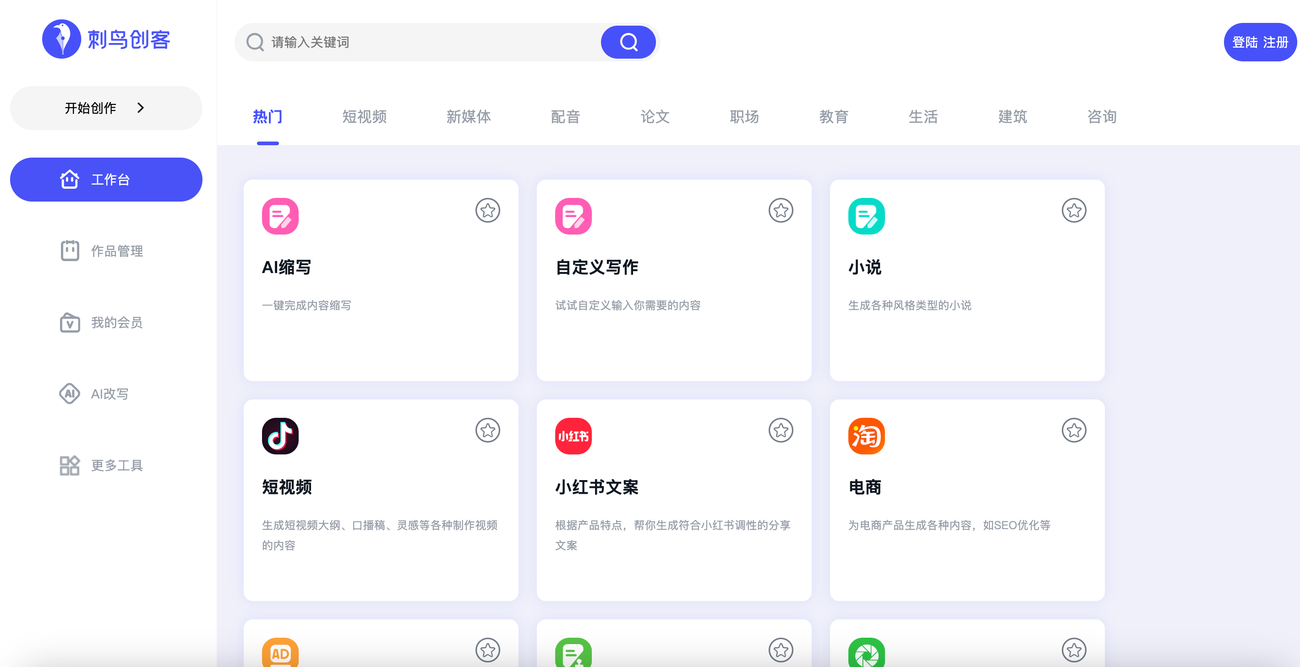
Task: Switch to the 职场 tab
Action: pyautogui.click(x=744, y=116)
